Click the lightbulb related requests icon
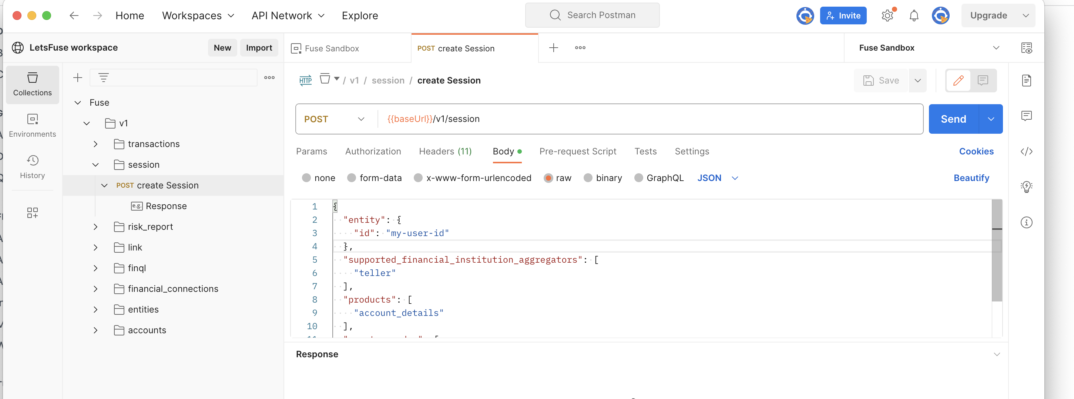 click(x=1026, y=187)
